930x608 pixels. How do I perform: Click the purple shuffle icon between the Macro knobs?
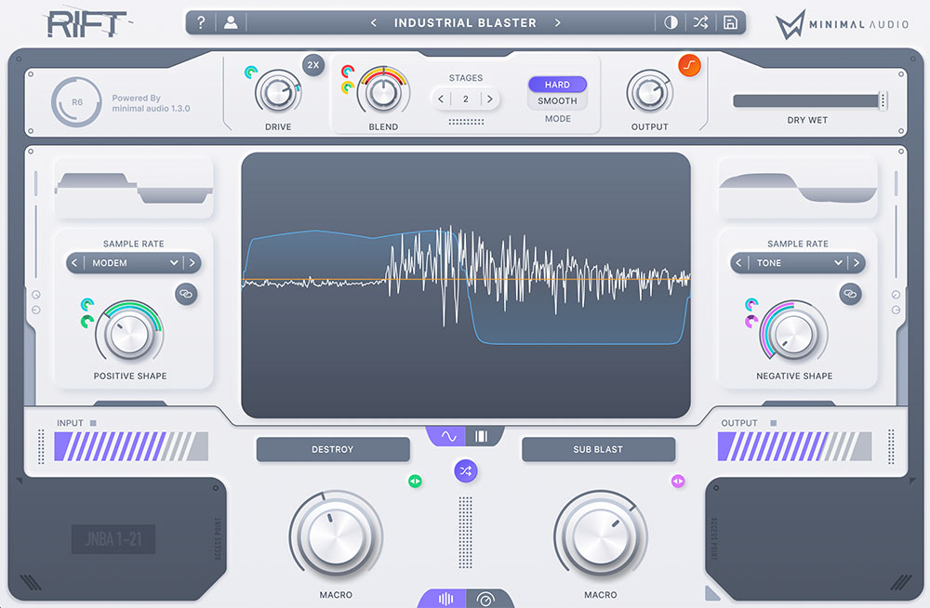pyautogui.click(x=465, y=470)
